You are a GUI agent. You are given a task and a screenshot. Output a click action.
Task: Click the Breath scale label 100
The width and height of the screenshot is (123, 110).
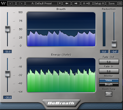(21, 12)
